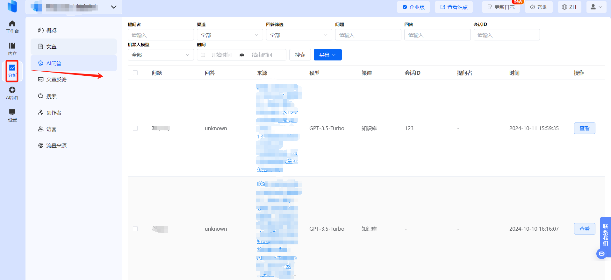The height and width of the screenshot is (280, 611).
Task: Expand the 导出 export dropdown button
Action: pyautogui.click(x=327, y=55)
